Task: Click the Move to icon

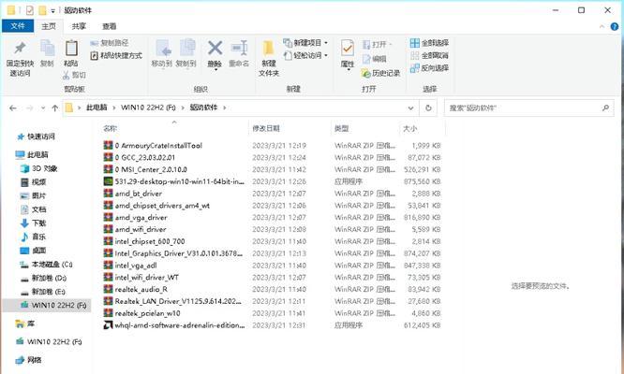Action: [162, 48]
